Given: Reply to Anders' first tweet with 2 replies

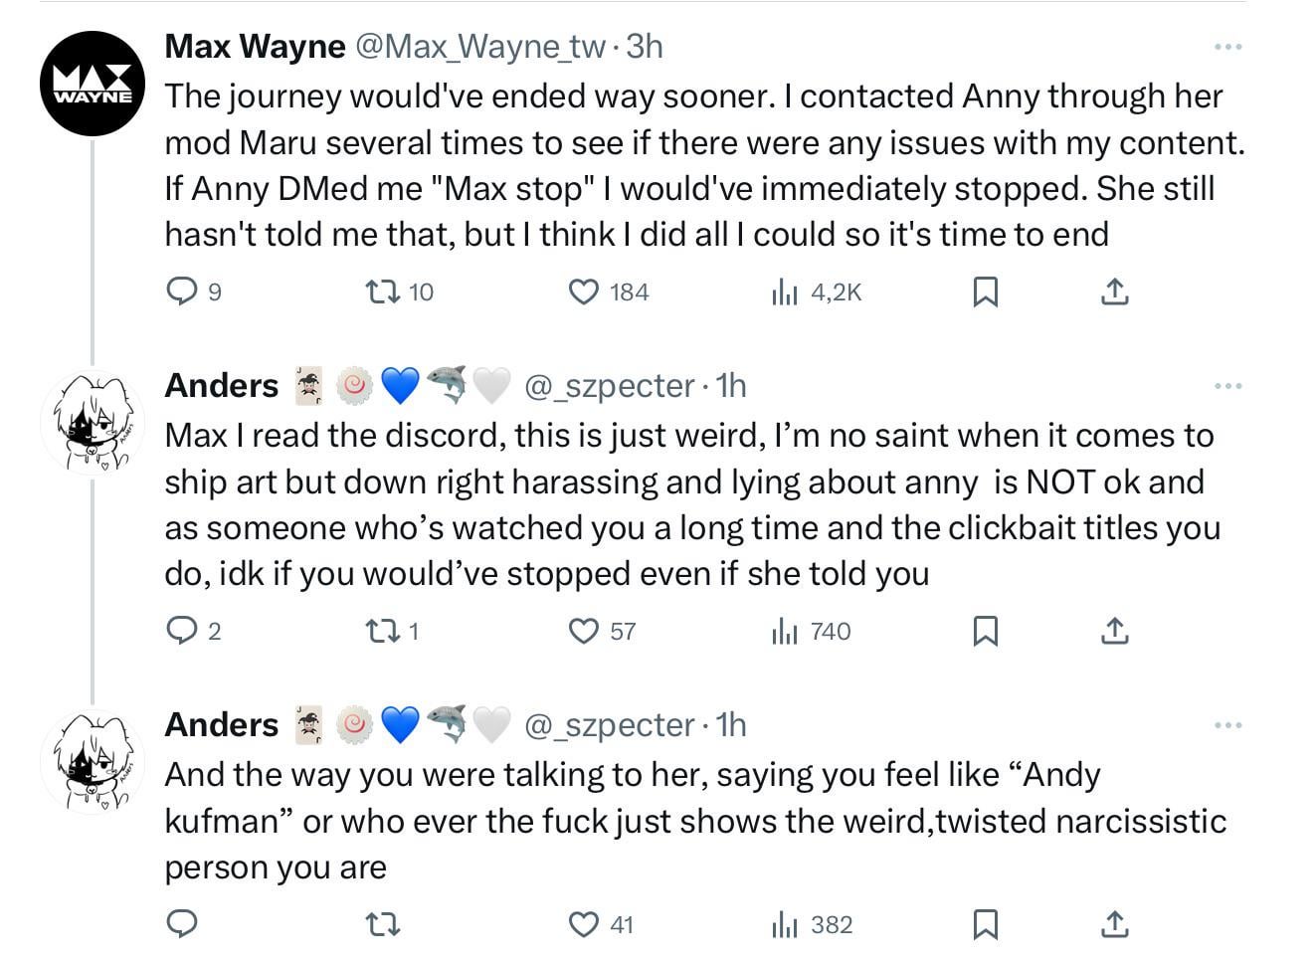Looking at the screenshot, I should pyautogui.click(x=193, y=631).
